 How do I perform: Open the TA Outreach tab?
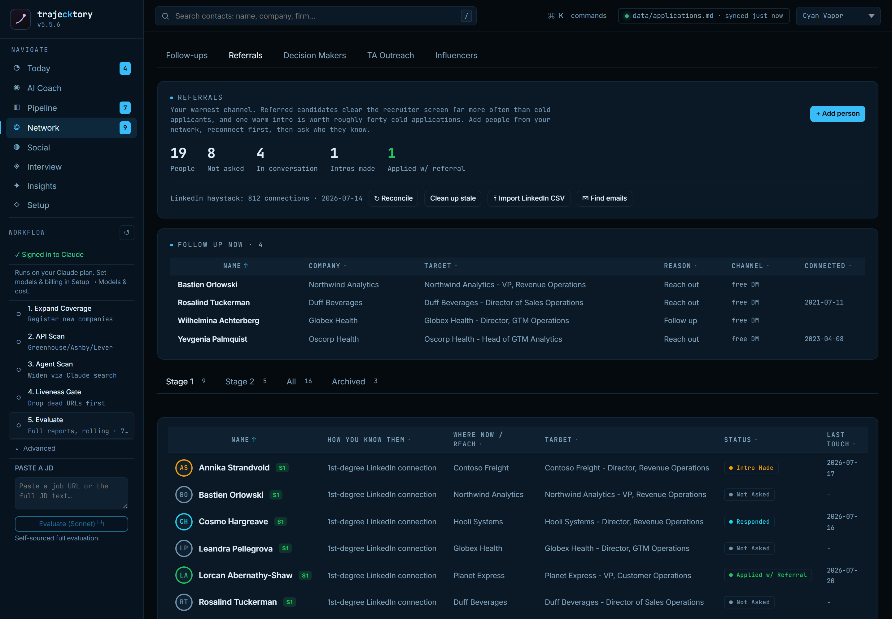coord(391,55)
